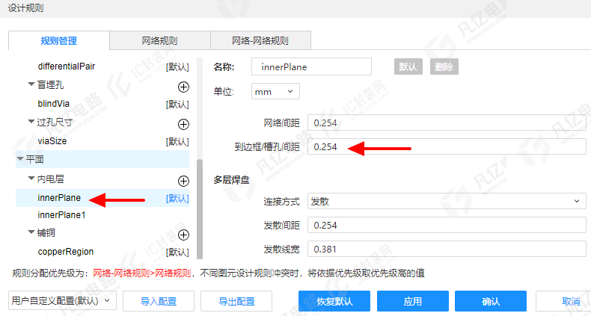Add a new 内电层 rule with plus icon
This screenshot has width=591, height=316.
[183, 181]
